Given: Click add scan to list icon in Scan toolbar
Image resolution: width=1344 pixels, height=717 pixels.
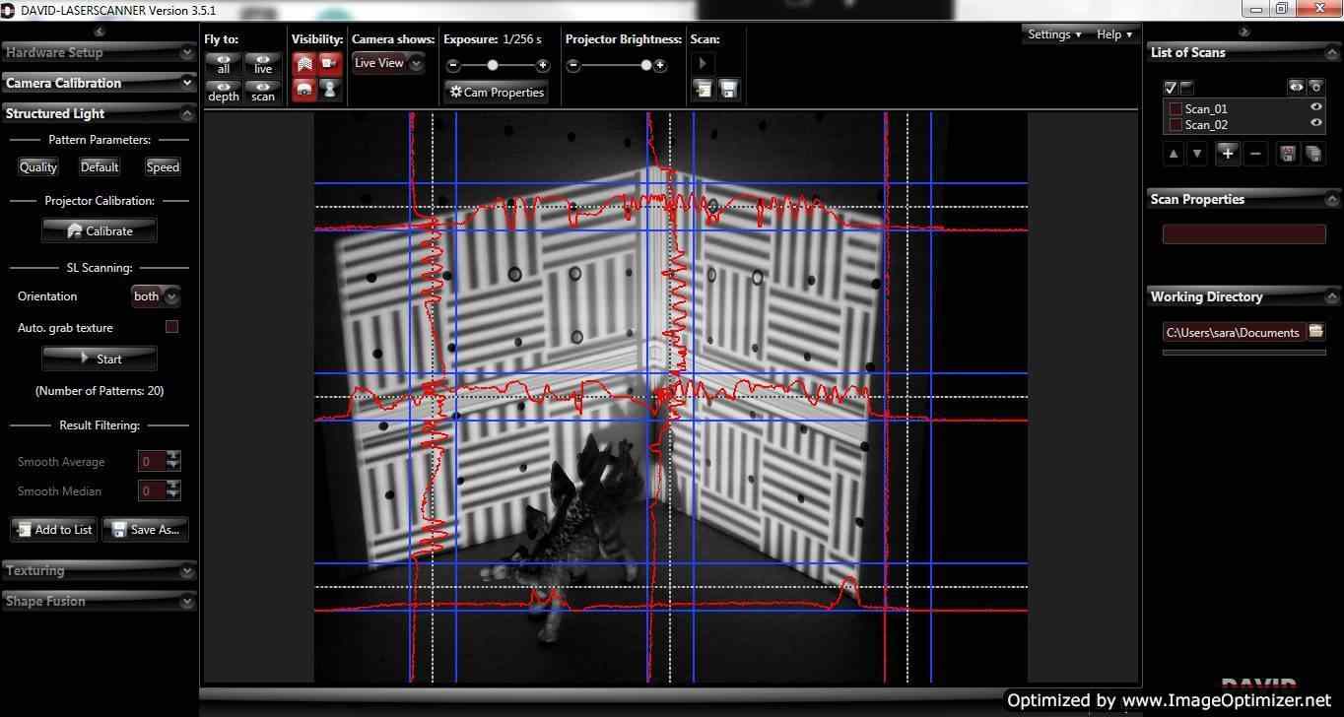Looking at the screenshot, I should pyautogui.click(x=703, y=91).
